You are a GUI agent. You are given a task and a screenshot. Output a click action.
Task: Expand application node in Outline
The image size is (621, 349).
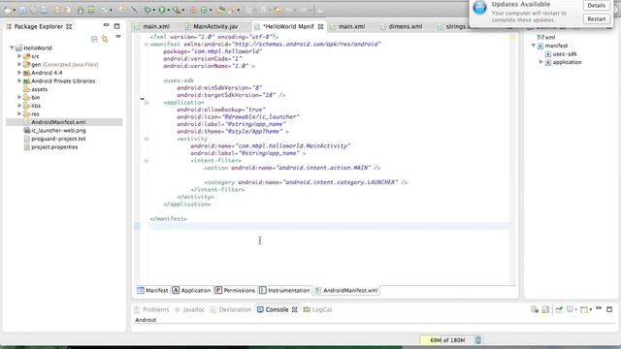[541, 62]
